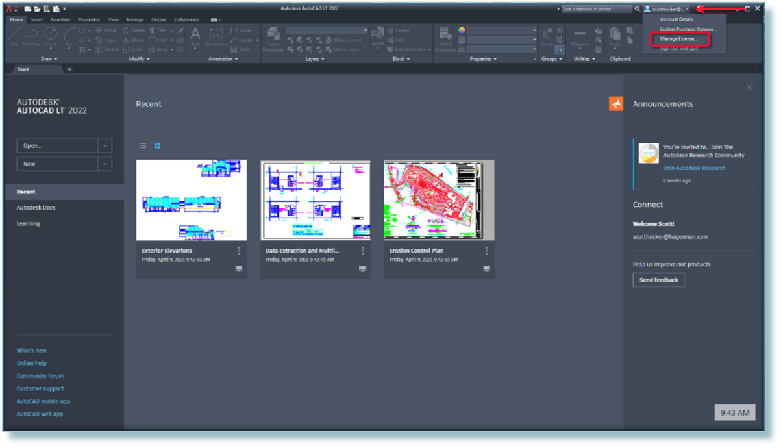This screenshot has width=781, height=448.
Task: Click the Send feedback button
Action: (658, 280)
